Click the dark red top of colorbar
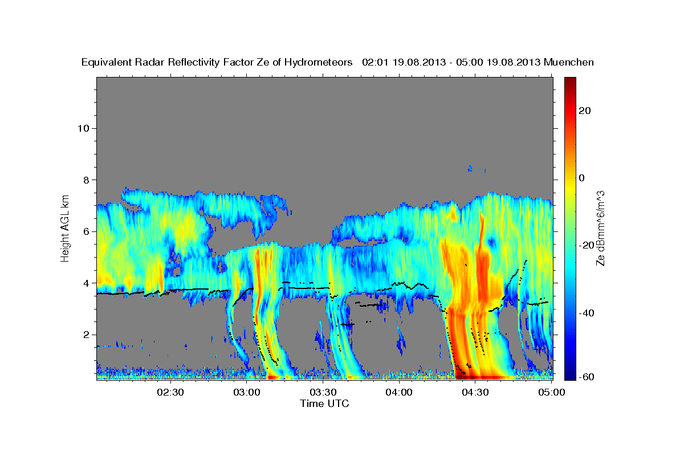The image size is (684, 456). pos(570,83)
